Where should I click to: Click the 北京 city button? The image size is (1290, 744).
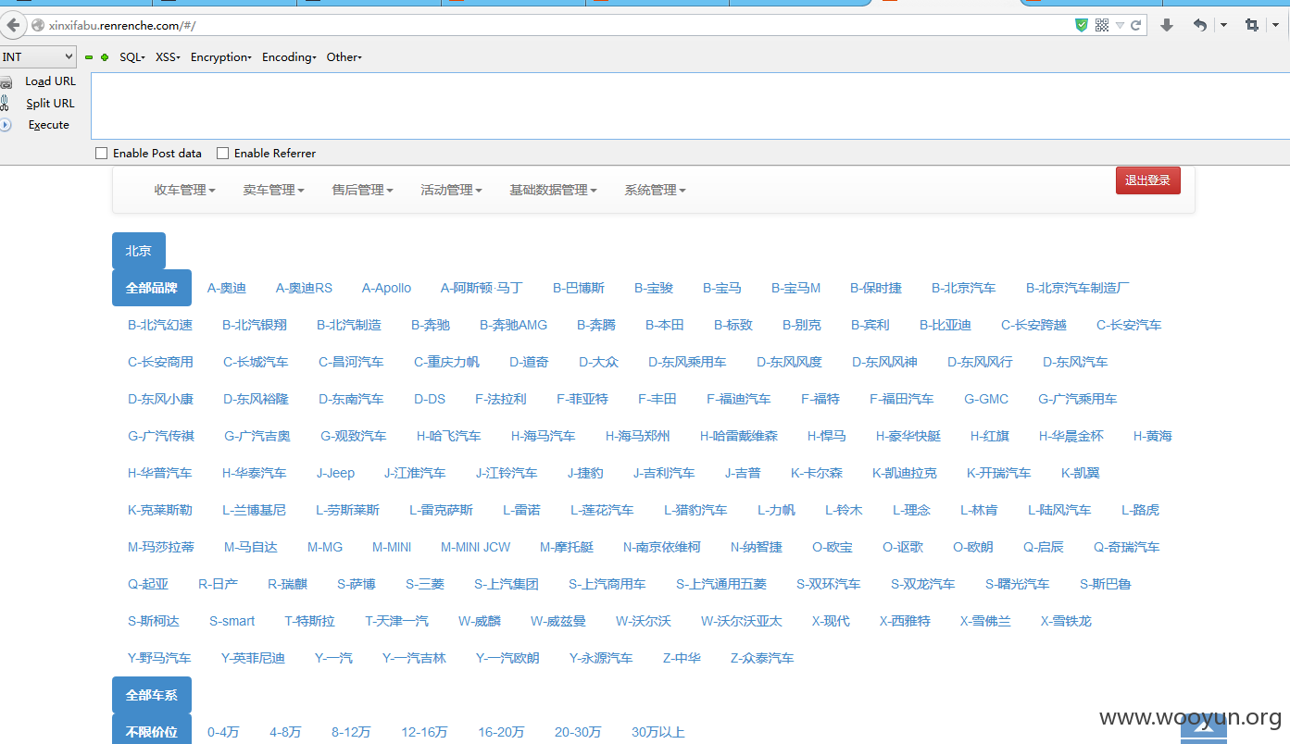click(139, 251)
